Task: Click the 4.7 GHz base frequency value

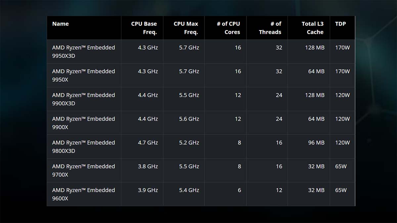Action: (x=148, y=143)
